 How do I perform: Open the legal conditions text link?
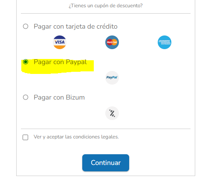click(76, 137)
